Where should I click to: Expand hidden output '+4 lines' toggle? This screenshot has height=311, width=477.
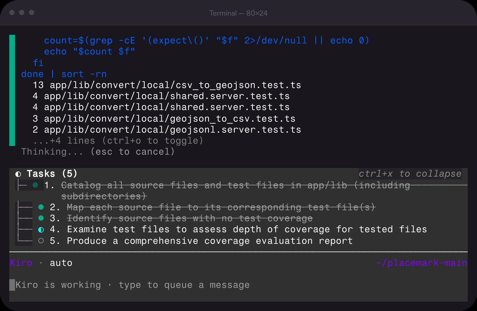click(118, 141)
